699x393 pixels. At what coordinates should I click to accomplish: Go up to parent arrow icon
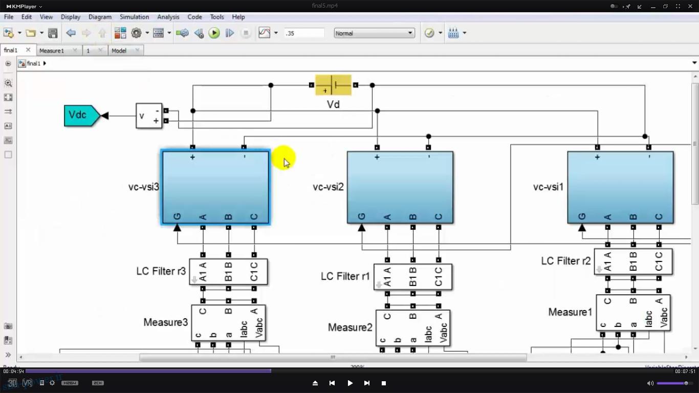point(102,33)
